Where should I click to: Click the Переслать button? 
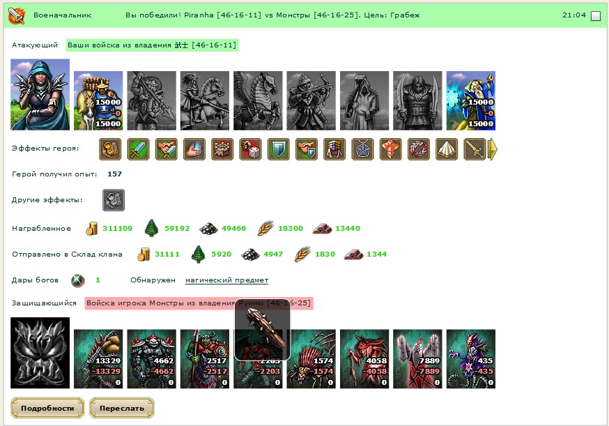(x=122, y=408)
